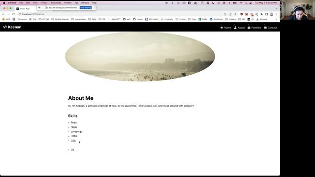Open the Catalog bookmarks folder
The height and width of the screenshot is (177, 315).
tap(230, 19)
